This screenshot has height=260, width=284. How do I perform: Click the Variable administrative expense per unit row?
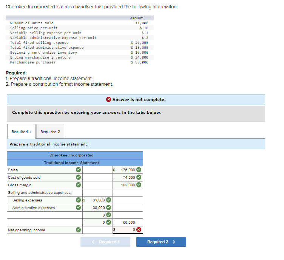[80, 38]
